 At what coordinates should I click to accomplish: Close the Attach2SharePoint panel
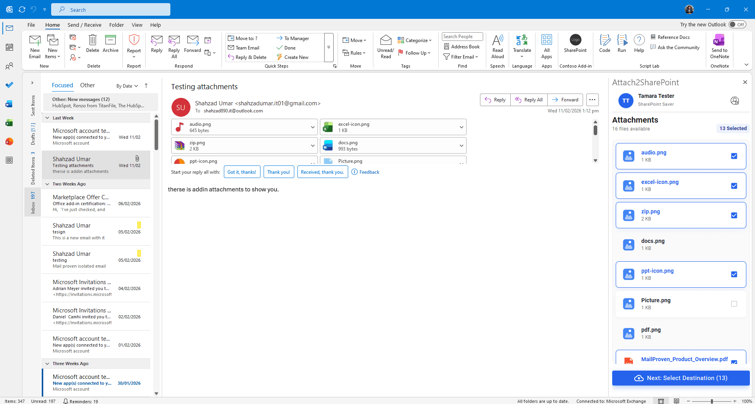745,82
